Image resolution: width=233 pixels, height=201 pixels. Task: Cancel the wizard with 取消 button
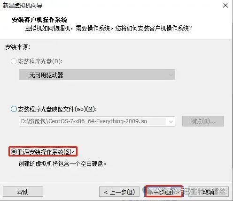[x=209, y=192]
